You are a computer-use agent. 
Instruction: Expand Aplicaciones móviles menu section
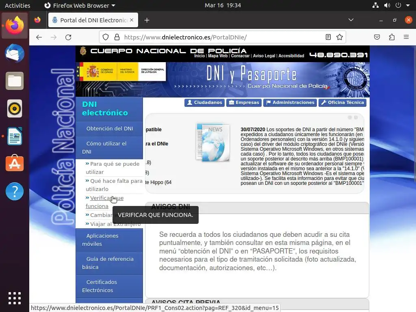(109, 240)
